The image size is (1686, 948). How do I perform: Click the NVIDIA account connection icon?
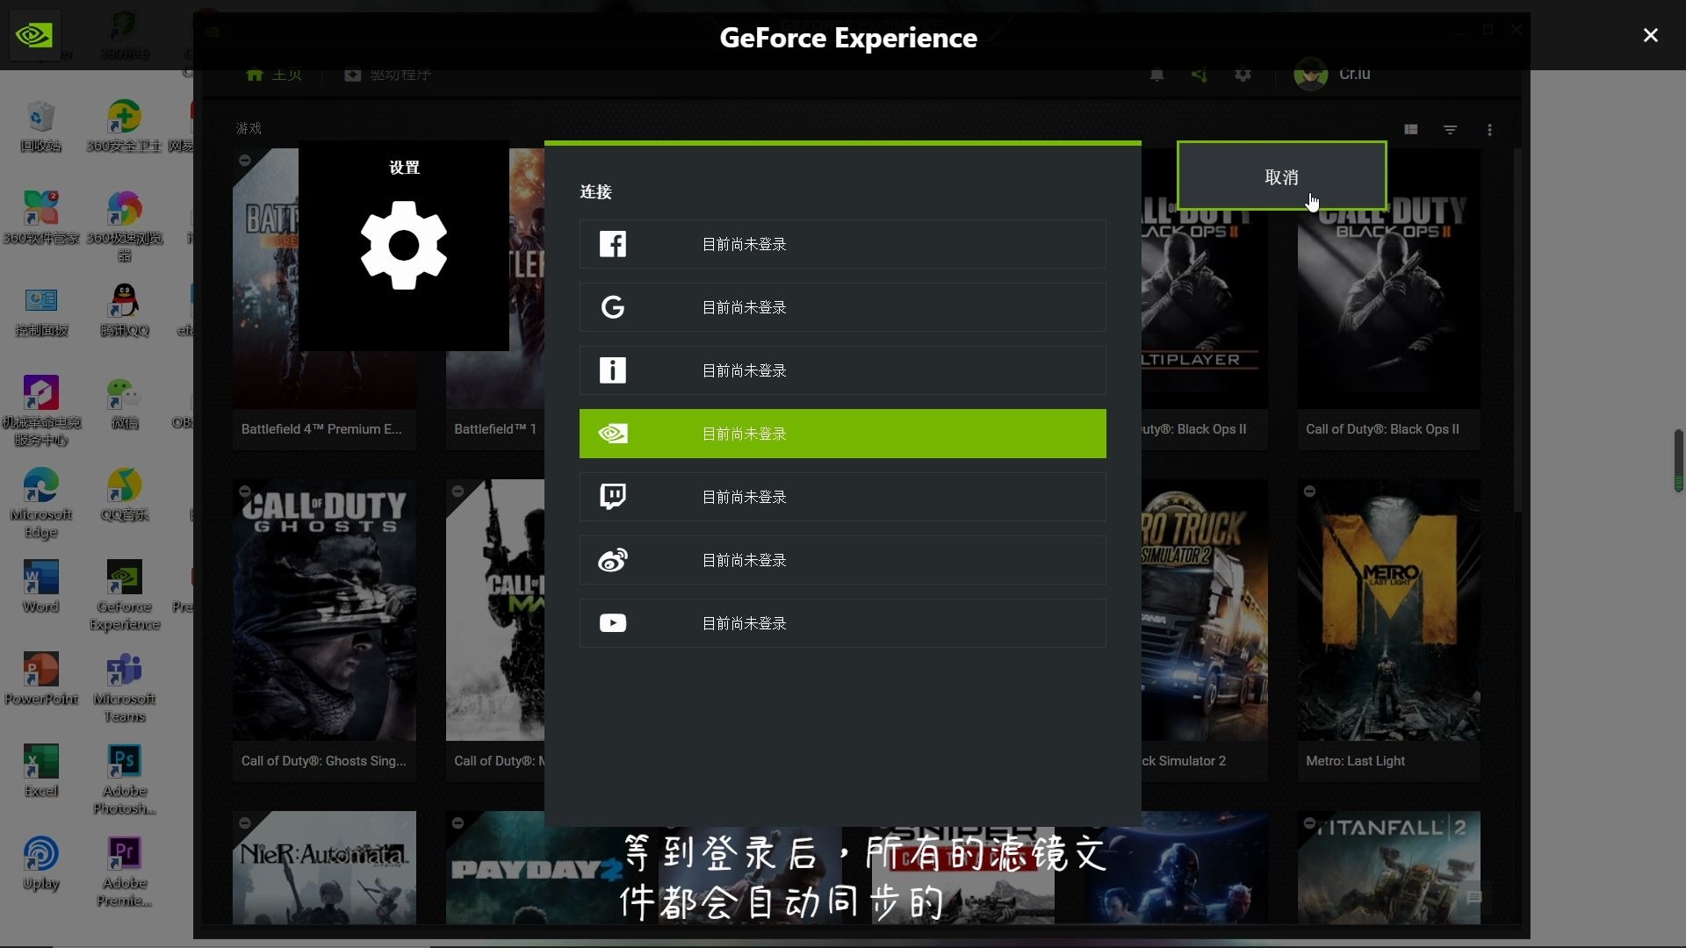613,433
